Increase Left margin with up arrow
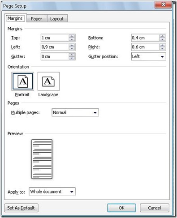The height and width of the screenshot is (218, 177). pos(72,45)
